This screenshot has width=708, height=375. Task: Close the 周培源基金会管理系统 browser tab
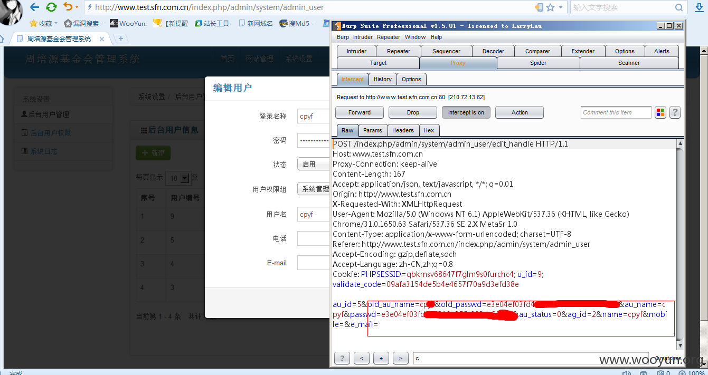102,39
